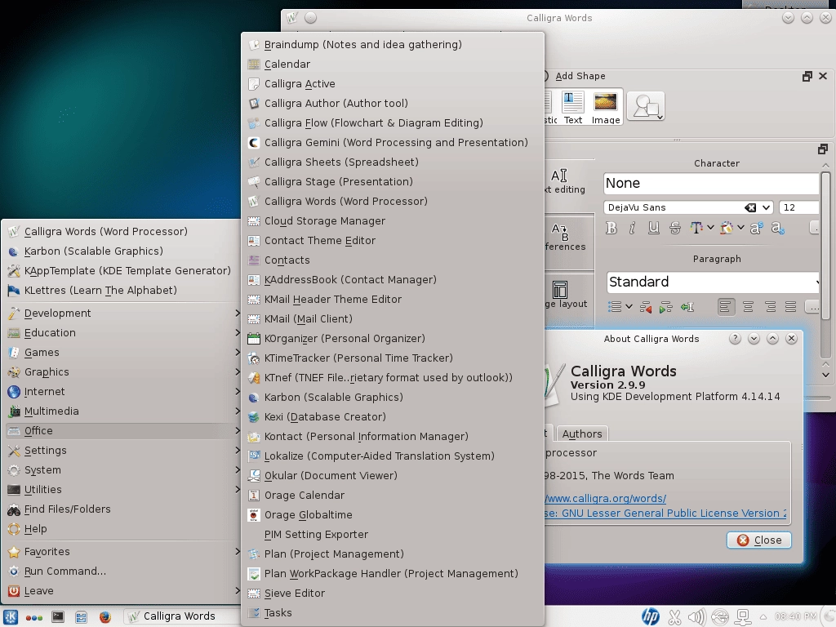
Task: Float the Add Shape docker
Action: (x=807, y=76)
